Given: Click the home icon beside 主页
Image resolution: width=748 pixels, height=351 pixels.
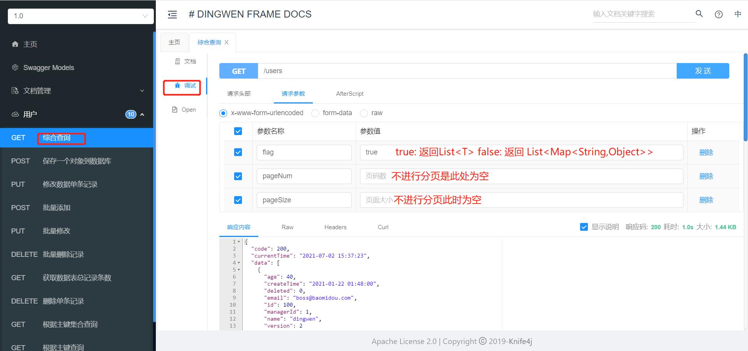Looking at the screenshot, I should [x=15, y=44].
